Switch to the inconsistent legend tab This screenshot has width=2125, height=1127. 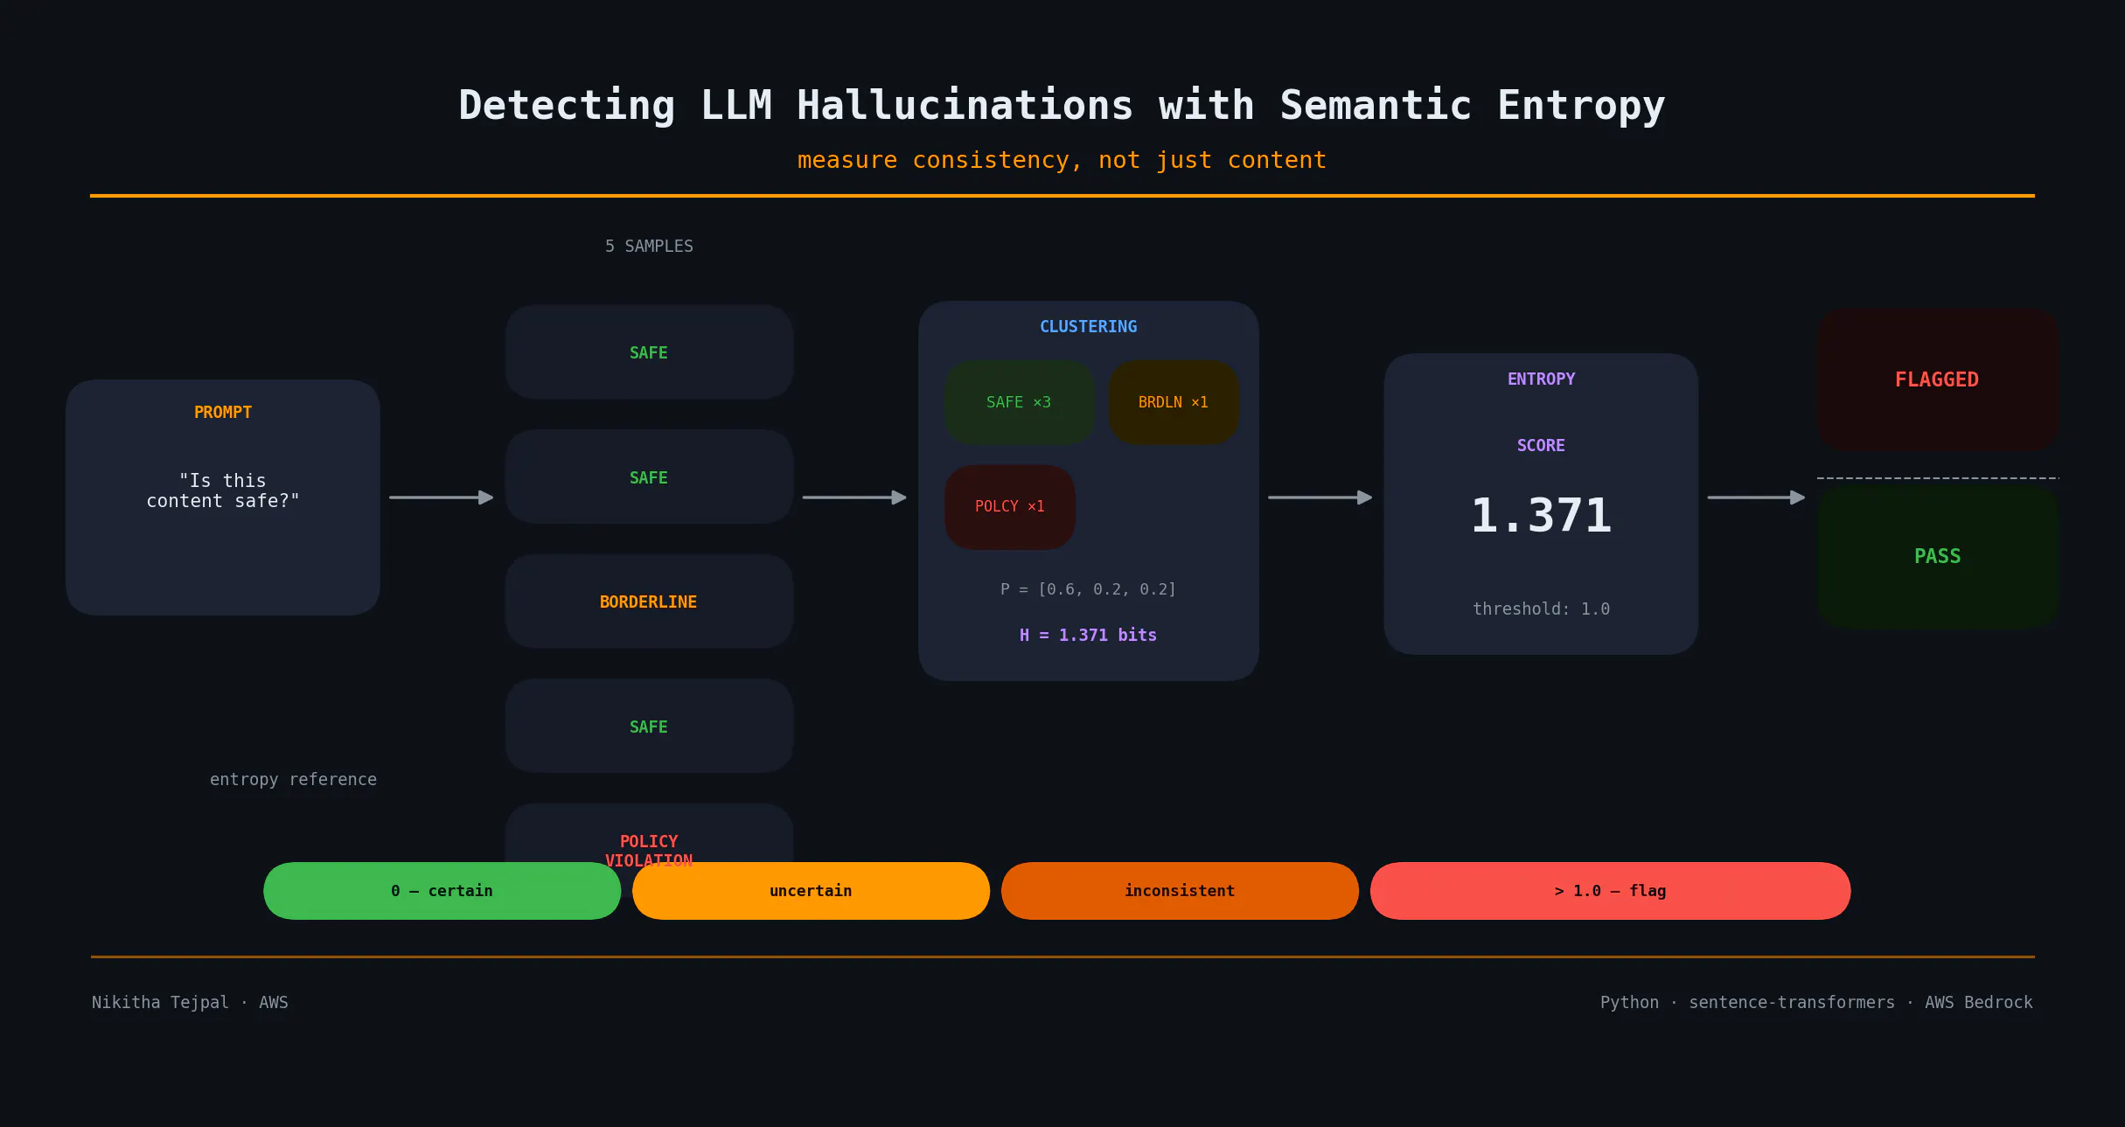1179,891
